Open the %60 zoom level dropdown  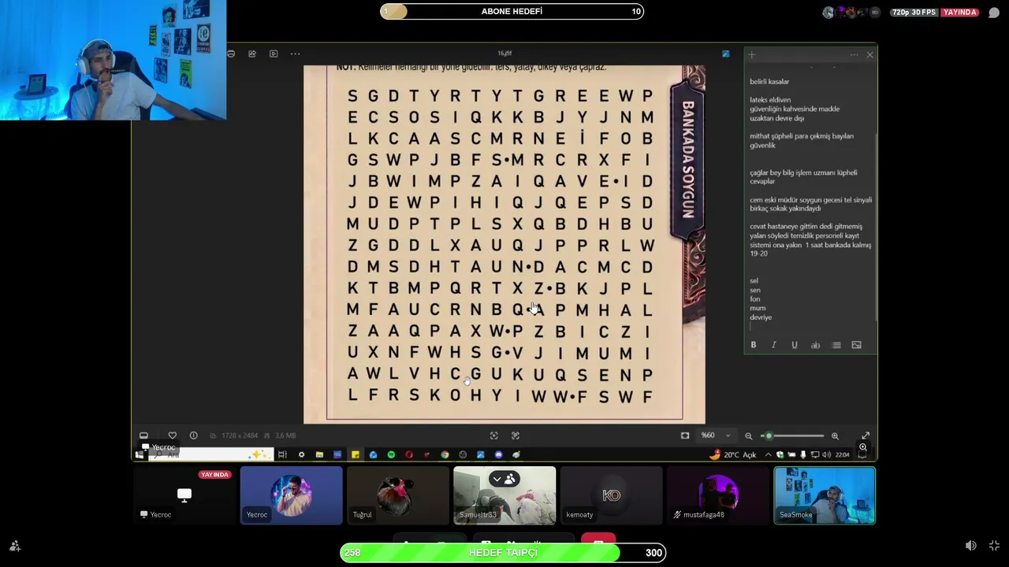[716, 435]
